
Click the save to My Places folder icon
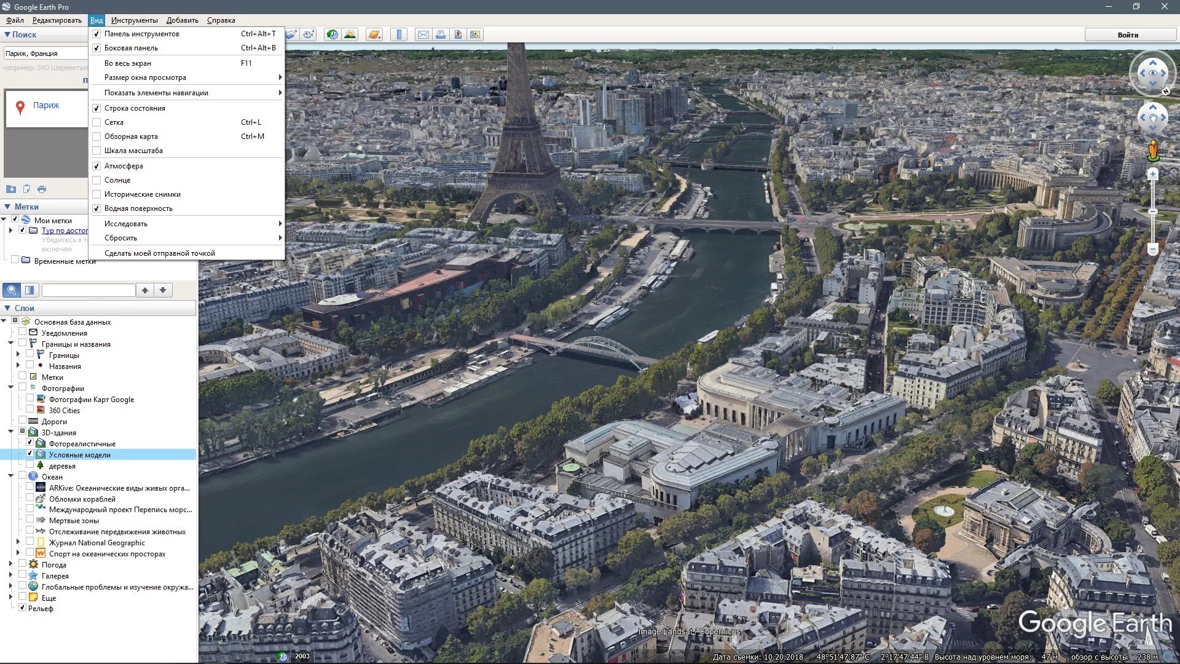click(x=11, y=189)
